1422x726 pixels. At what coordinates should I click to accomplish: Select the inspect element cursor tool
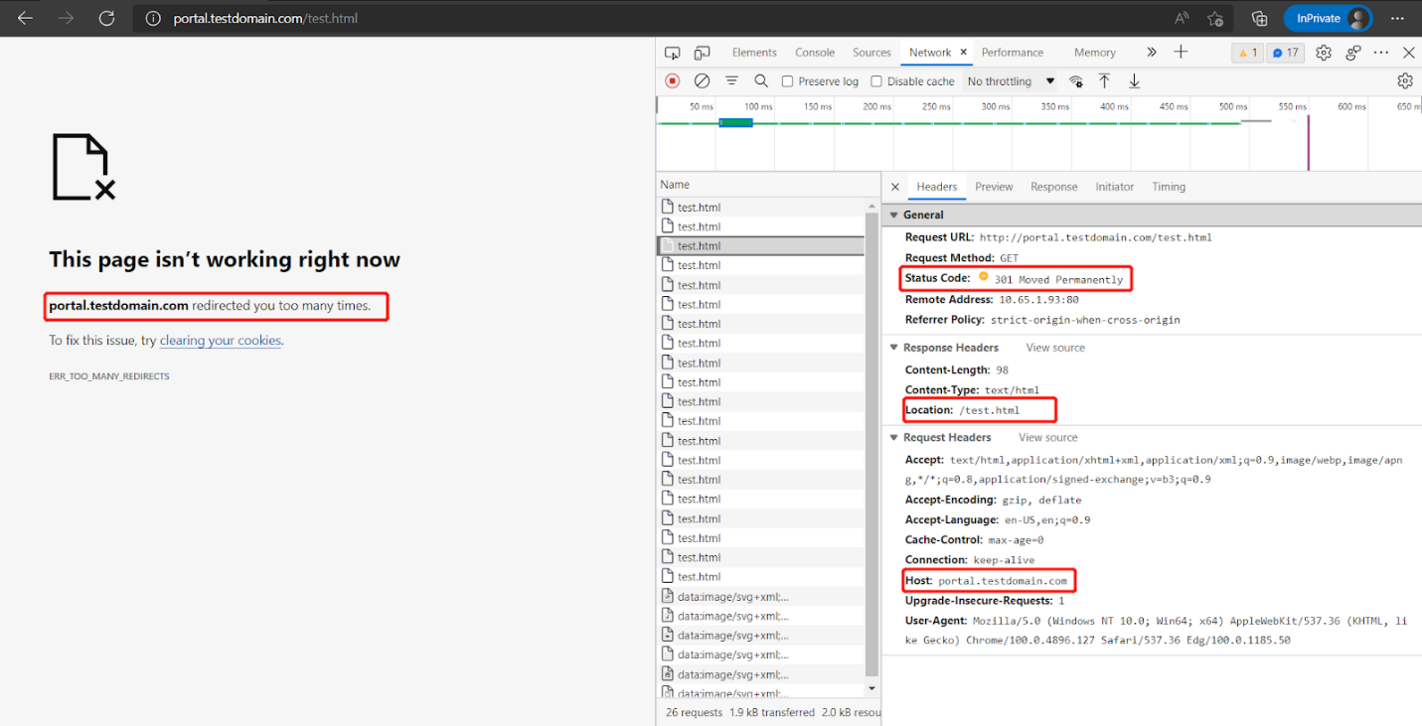(x=673, y=52)
